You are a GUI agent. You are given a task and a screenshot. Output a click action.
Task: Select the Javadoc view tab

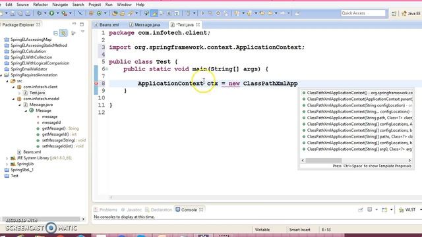[131, 210]
